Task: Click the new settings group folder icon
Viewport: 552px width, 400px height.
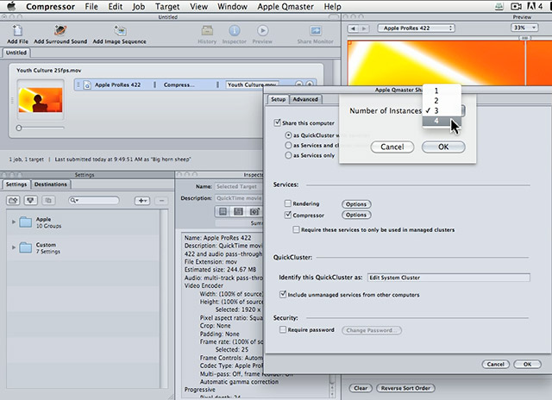Action: click(x=14, y=201)
